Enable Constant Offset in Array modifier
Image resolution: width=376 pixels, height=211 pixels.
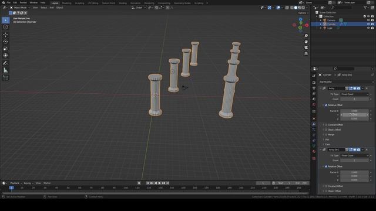coord(326,125)
